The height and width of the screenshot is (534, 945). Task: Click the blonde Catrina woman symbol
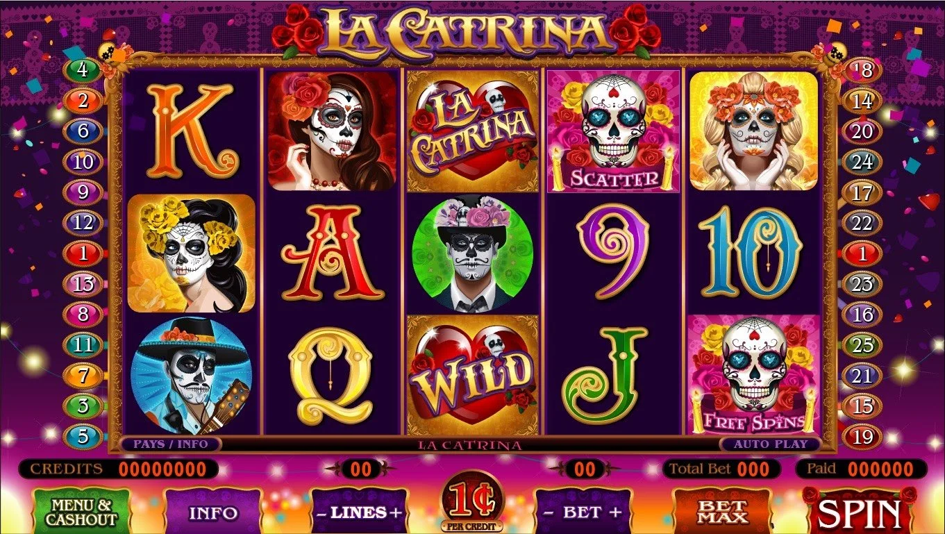point(753,131)
